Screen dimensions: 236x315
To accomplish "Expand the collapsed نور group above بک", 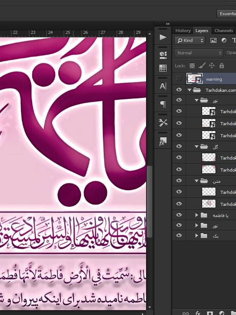I will (x=197, y=225).
